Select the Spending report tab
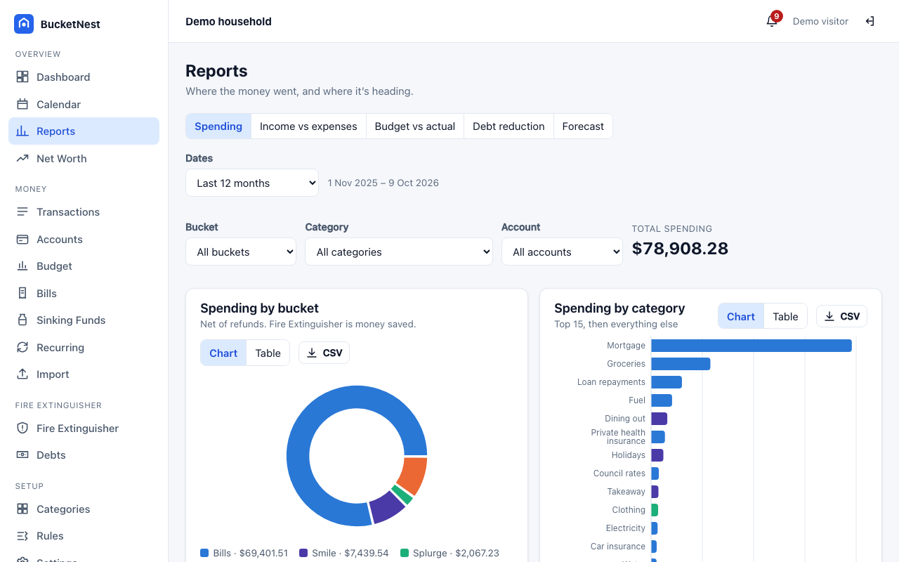The width and height of the screenshot is (899, 562). (x=218, y=126)
